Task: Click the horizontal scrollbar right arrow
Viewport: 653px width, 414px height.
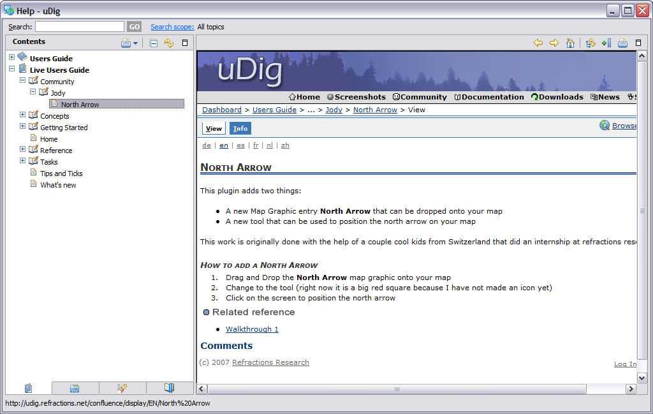Action: point(631,388)
